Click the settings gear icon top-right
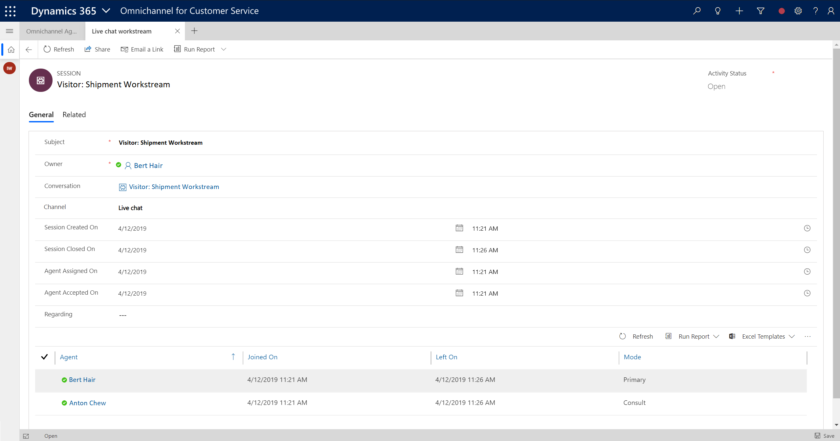This screenshot has width=840, height=441. (798, 10)
